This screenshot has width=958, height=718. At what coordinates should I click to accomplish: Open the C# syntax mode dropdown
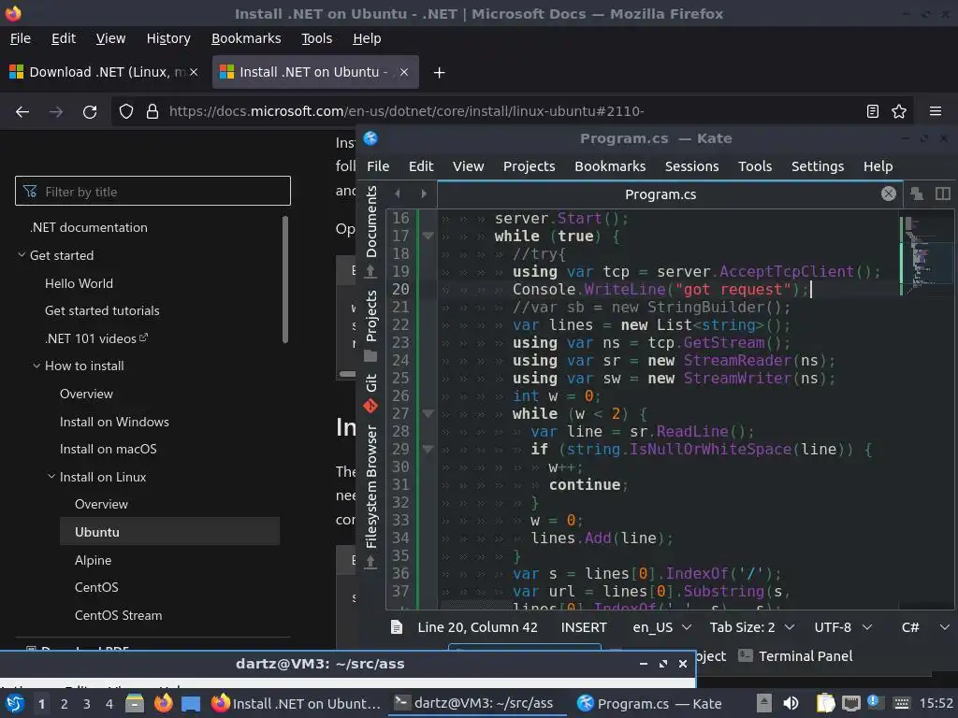coord(925,627)
